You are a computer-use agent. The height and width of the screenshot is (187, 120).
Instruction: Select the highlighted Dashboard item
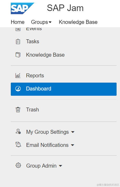[64, 89]
